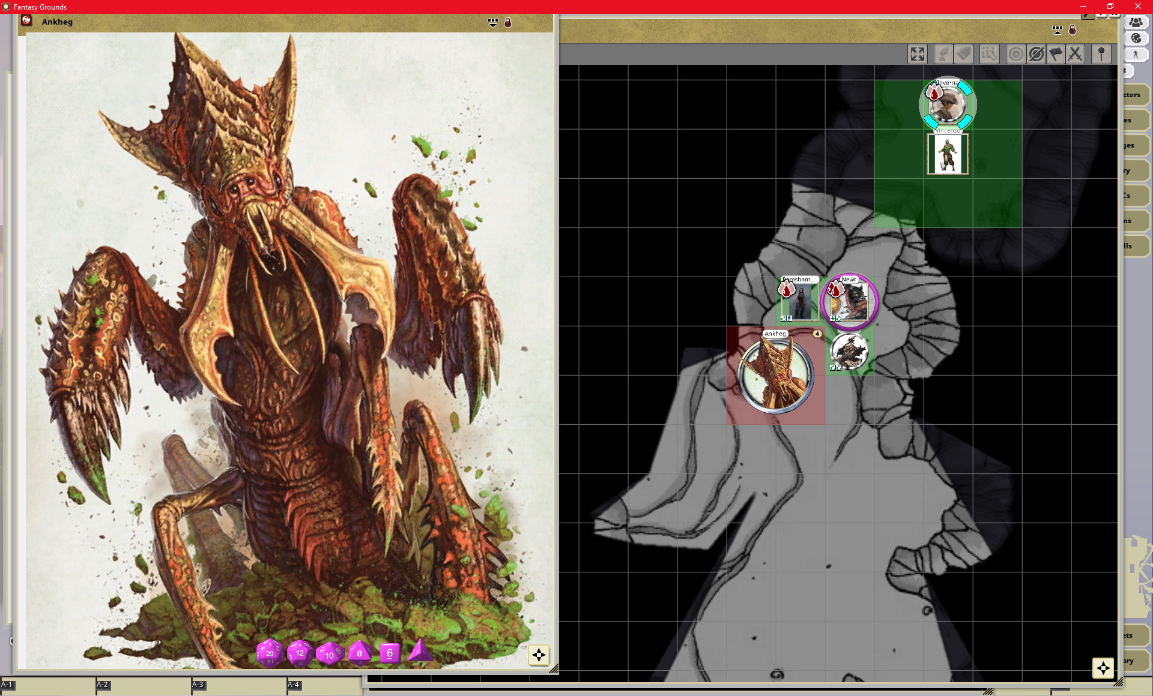Click the pin tool in map toolbar

(1101, 54)
